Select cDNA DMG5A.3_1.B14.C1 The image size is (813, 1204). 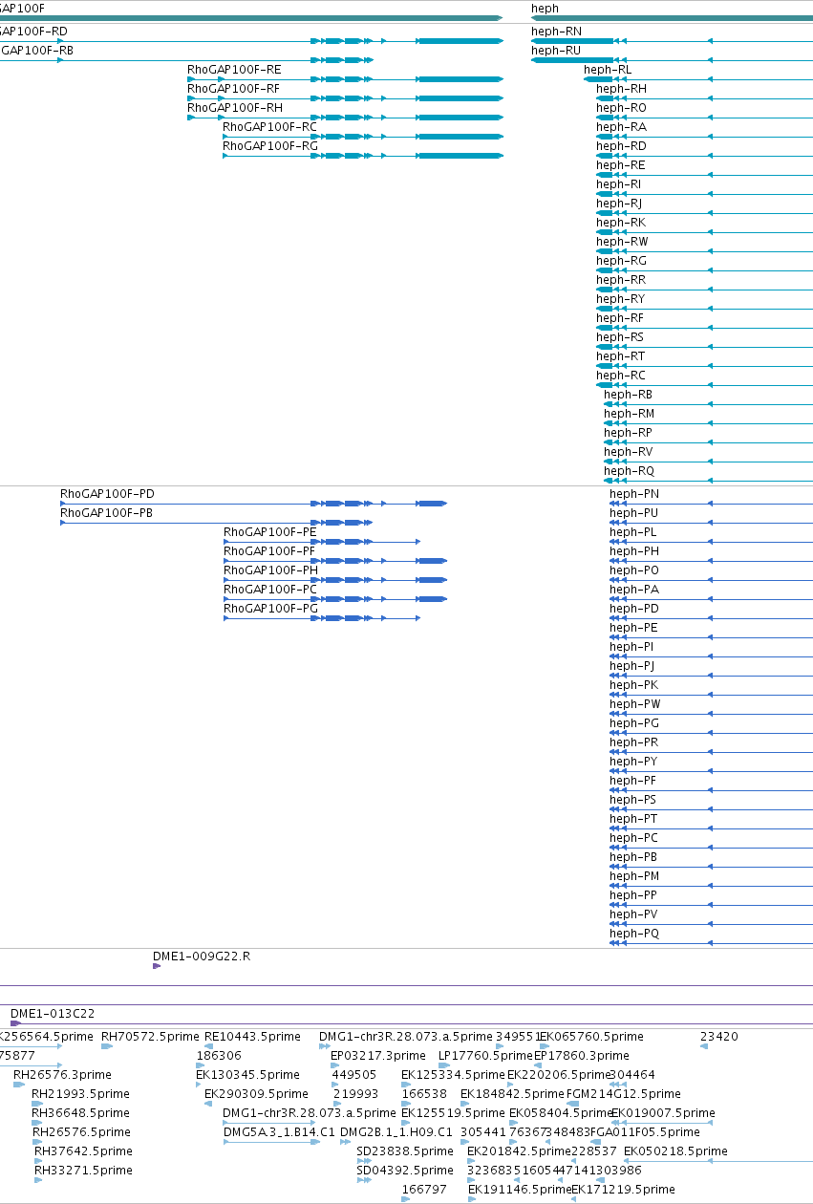coord(279,1132)
